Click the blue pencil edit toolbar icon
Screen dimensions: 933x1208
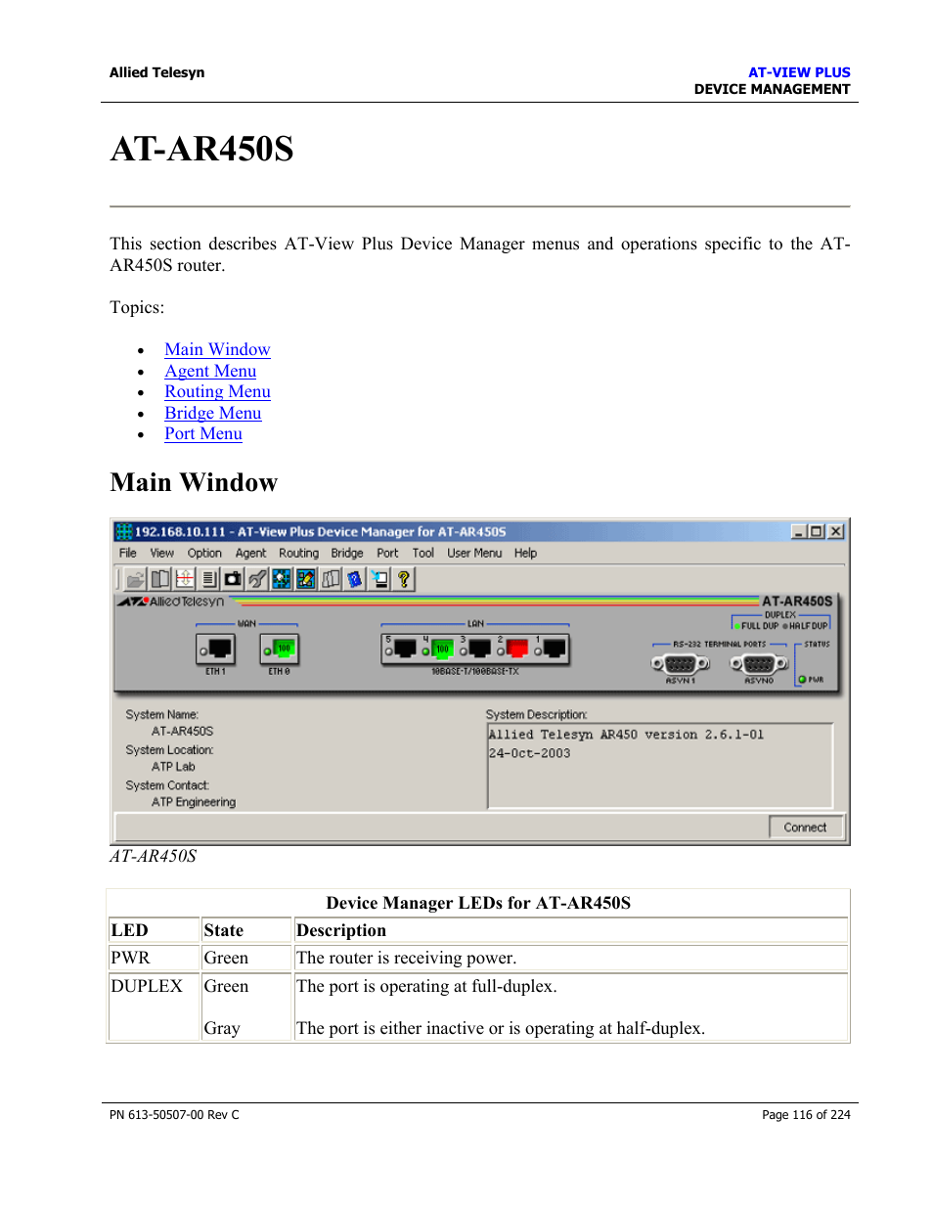pyautogui.click(x=306, y=579)
